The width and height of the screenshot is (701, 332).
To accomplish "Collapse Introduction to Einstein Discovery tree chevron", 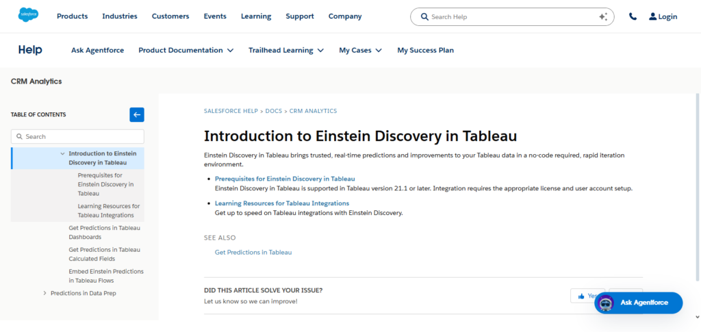I will 62,153.
